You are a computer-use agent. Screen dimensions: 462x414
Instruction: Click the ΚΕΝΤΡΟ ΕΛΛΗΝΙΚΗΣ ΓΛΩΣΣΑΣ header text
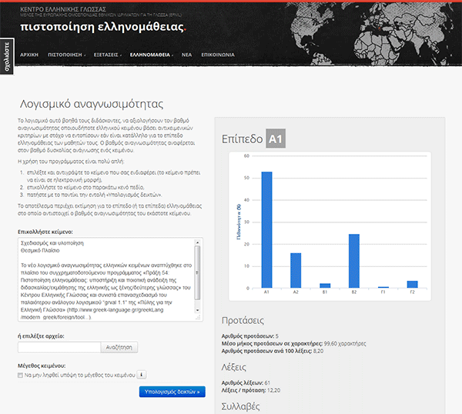63,9
